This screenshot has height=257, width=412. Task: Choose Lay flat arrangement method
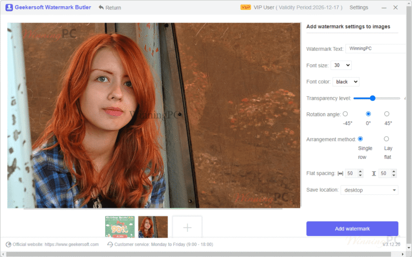click(386, 139)
